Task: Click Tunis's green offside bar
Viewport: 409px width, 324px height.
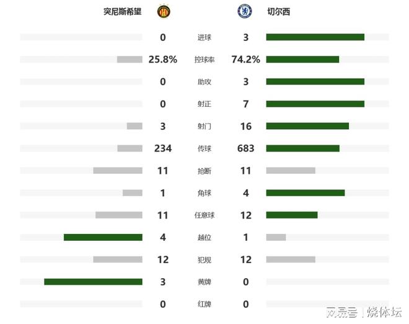Action: 103,237
